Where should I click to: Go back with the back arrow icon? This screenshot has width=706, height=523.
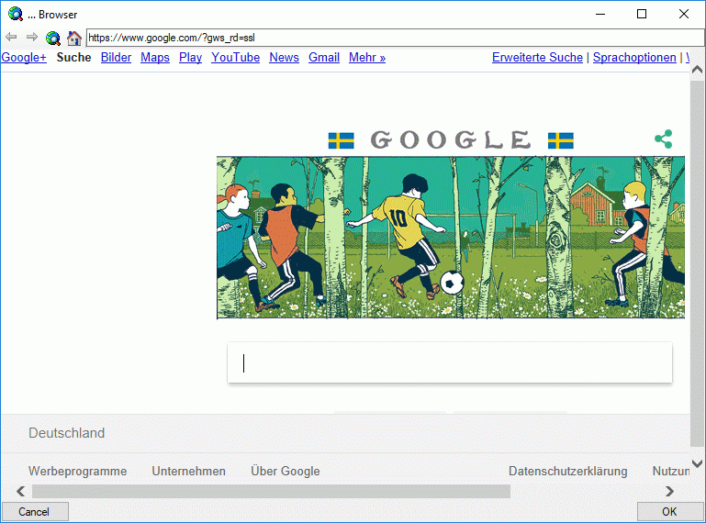point(11,38)
